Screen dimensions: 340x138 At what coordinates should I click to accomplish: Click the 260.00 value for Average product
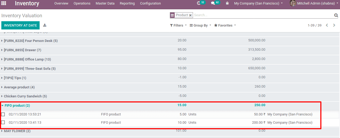coord(260,87)
